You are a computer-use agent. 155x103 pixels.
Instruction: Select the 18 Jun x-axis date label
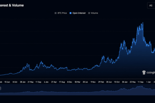(7, 82)
